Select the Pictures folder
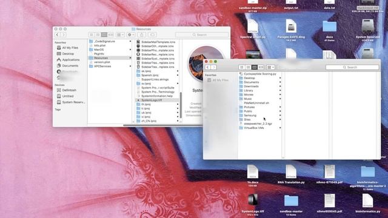 [249, 107]
